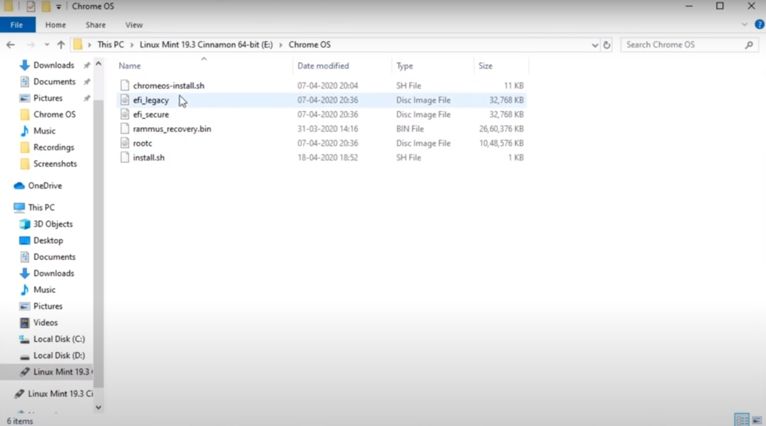
Task: Expand the ribbon with the chevron
Action: [744, 25]
